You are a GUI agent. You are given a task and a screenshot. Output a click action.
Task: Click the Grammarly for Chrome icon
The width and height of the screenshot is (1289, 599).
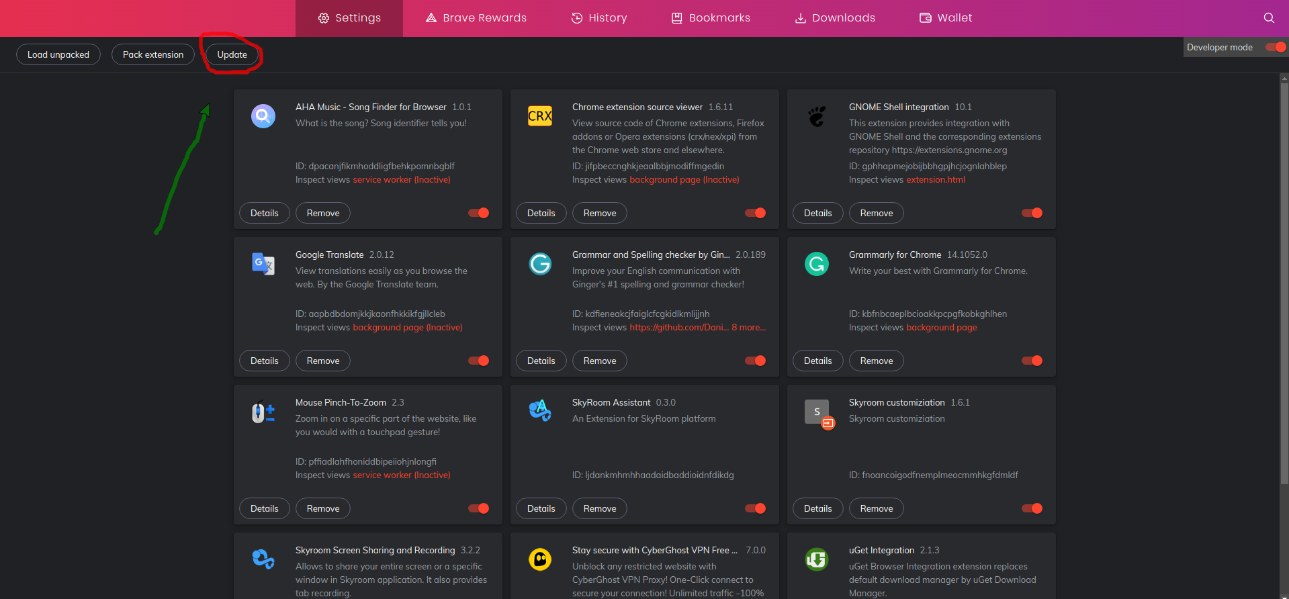[x=817, y=264]
